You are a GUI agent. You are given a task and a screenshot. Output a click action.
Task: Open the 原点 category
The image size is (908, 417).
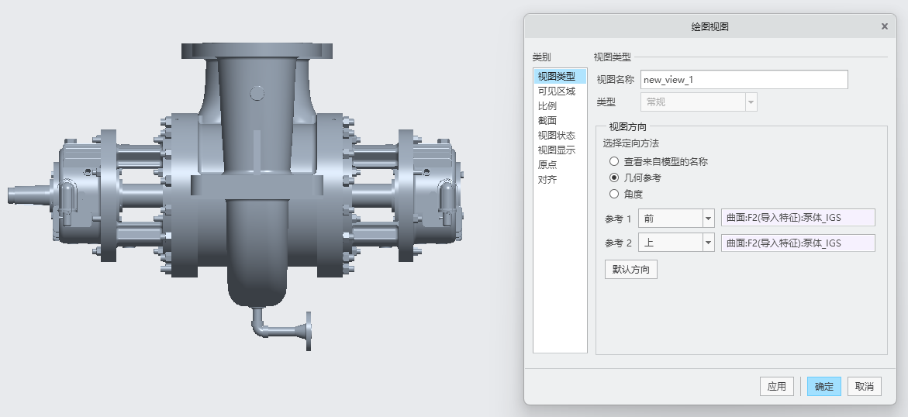pyautogui.click(x=547, y=164)
